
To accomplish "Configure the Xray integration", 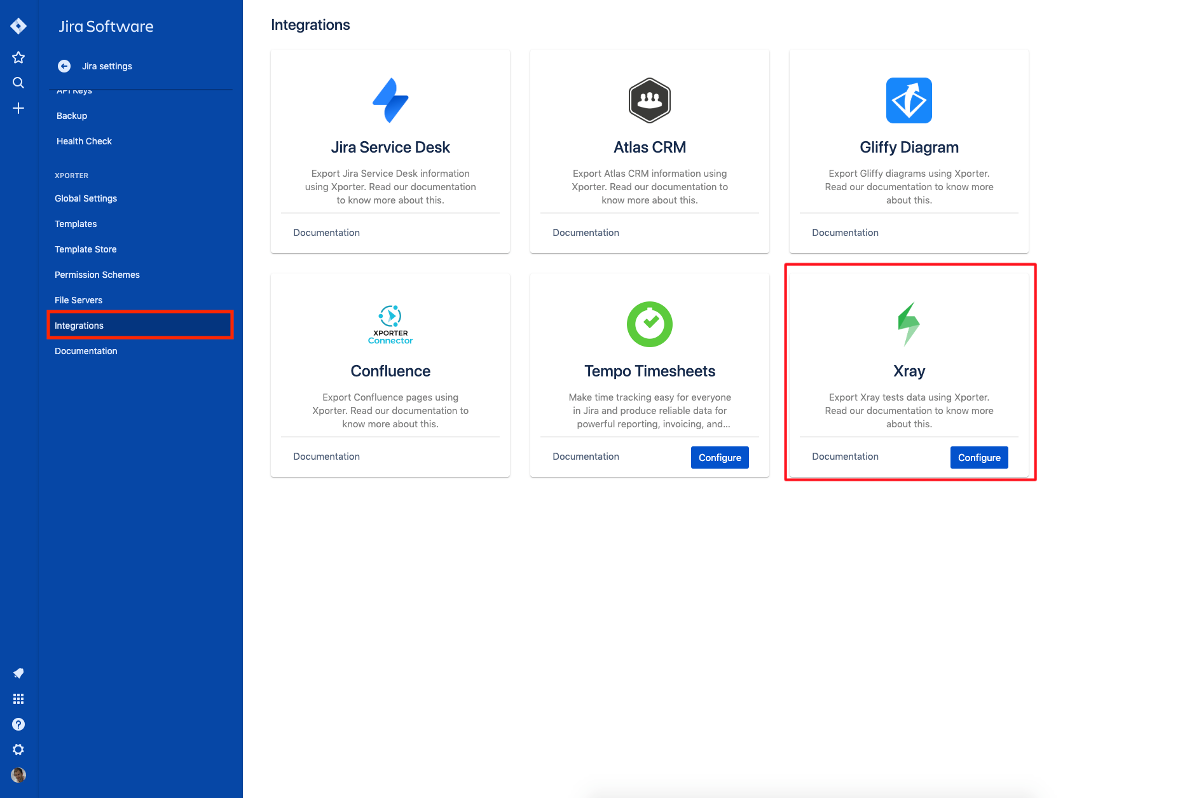I will pyautogui.click(x=978, y=458).
